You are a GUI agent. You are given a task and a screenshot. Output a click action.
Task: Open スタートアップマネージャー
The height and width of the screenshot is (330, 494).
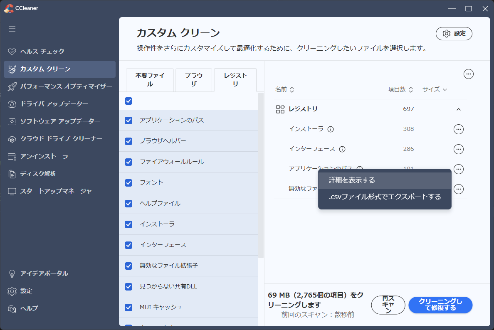[59, 191]
